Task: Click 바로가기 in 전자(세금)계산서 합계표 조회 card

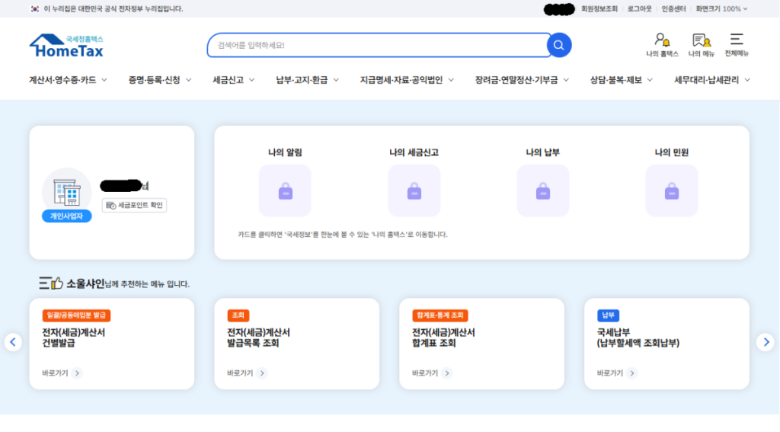Action: pyautogui.click(x=425, y=373)
